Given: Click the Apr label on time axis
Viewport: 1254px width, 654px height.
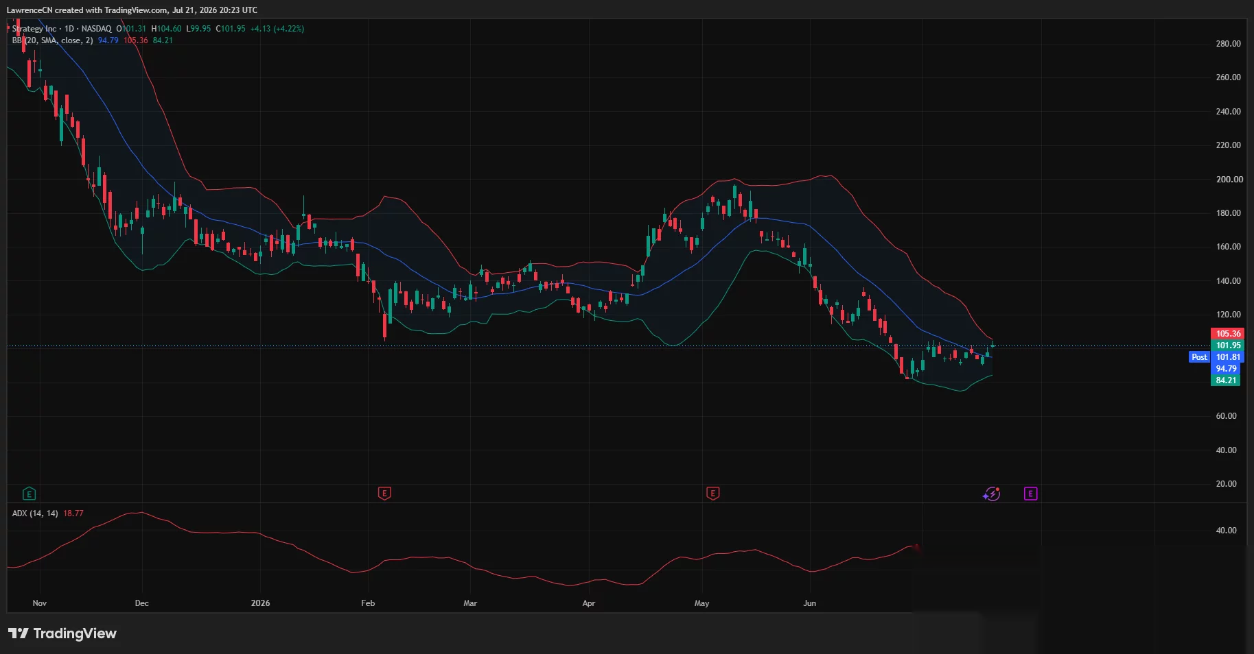Looking at the screenshot, I should point(588,603).
